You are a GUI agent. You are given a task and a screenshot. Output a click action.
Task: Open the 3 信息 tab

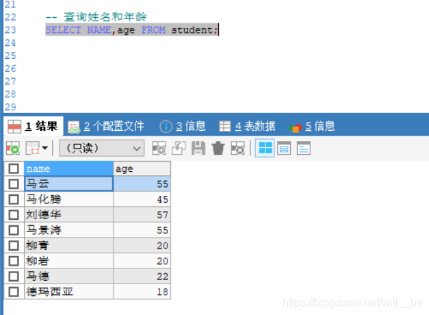tap(183, 126)
